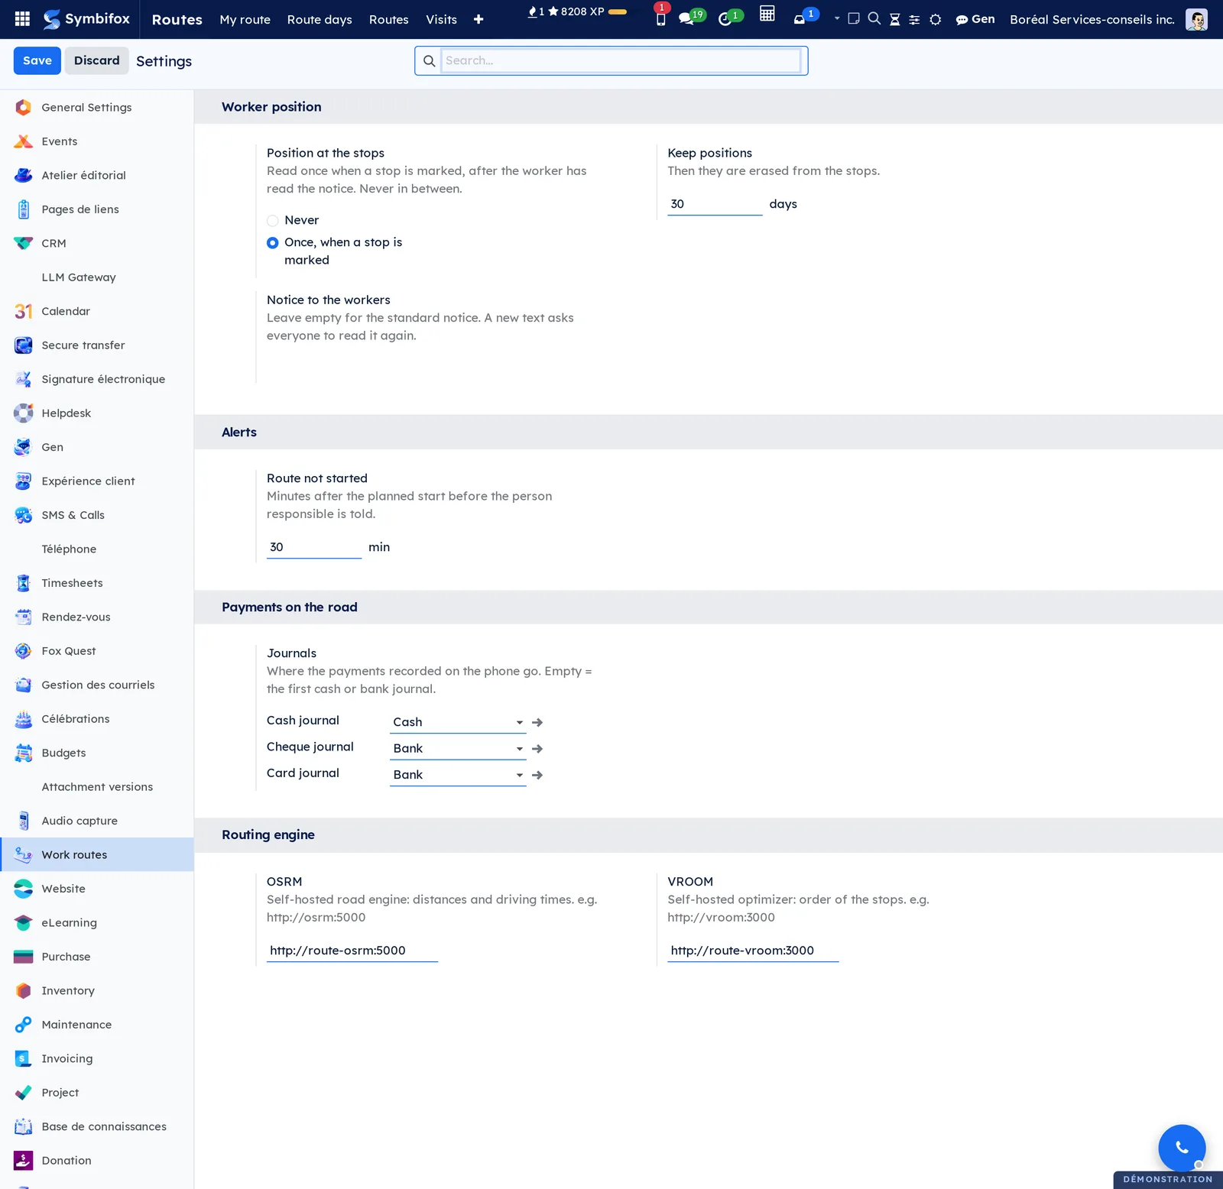
Task: Click the hourglass icon in top bar
Action: (894, 19)
